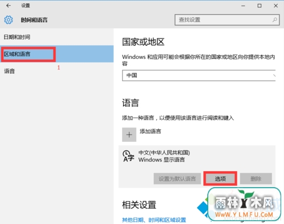Click the 选项 button

220,179
